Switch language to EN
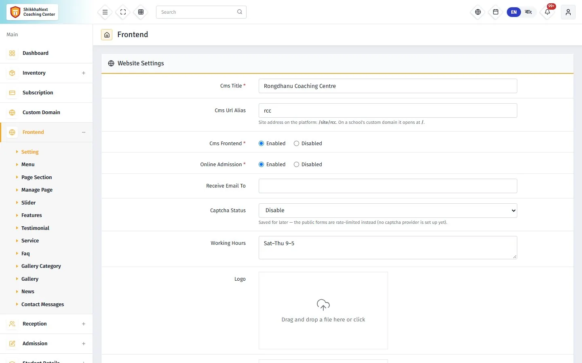Screen dimensions: 582x363 click(x=514, y=12)
